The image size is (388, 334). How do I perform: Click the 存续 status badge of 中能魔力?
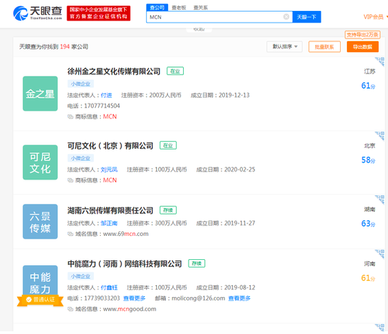click(x=197, y=263)
